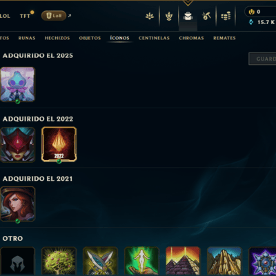This screenshot has width=276, height=276.
Task: Click the Guardar button
Action: [x=262, y=59]
